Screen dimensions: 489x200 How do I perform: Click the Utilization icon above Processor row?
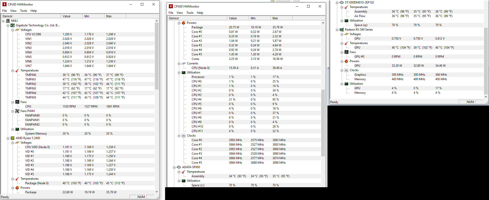tap(184, 72)
